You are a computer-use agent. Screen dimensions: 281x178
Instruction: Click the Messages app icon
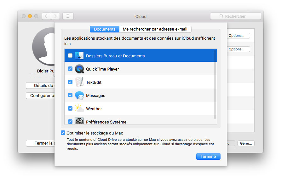(x=79, y=95)
